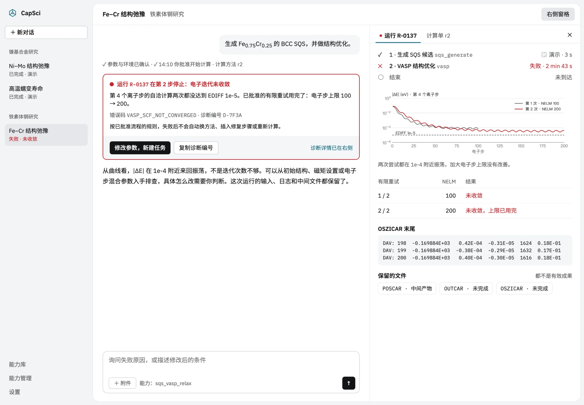The height and width of the screenshot is (405, 584).
Task: Open the POSCAR · 中间产物 file chip
Action: pyautogui.click(x=407, y=288)
